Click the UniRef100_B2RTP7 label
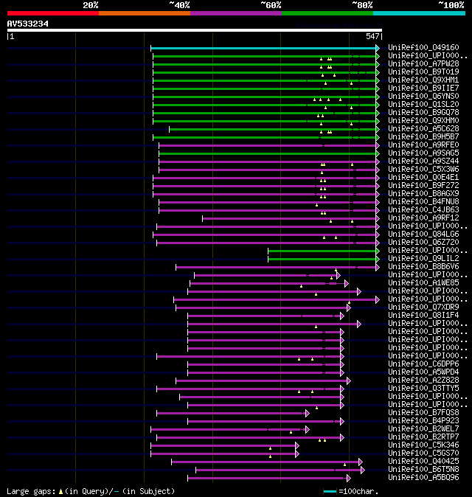 (x=423, y=437)
